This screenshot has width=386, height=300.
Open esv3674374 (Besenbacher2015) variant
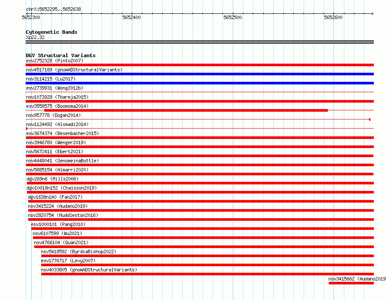coord(62,133)
